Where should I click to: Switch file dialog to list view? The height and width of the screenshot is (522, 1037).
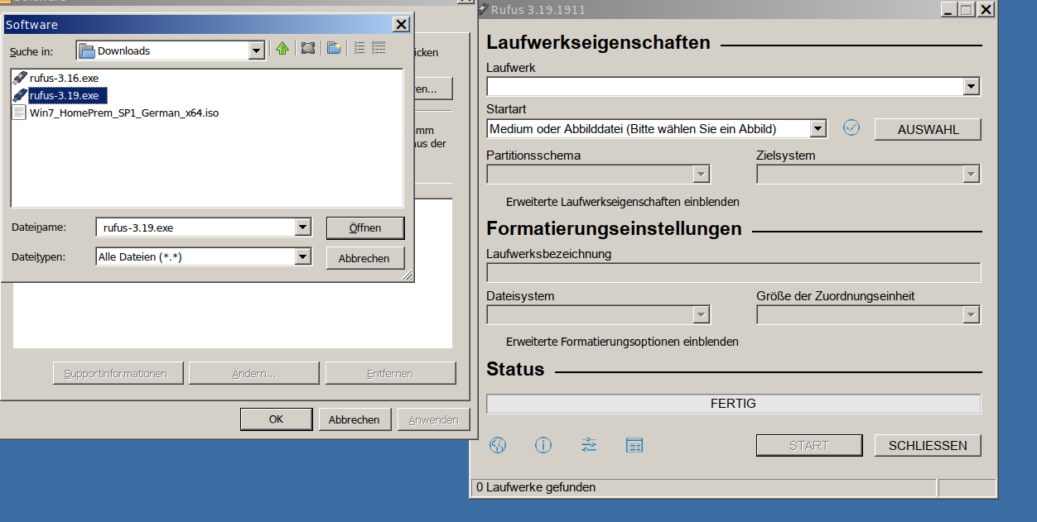tap(359, 49)
